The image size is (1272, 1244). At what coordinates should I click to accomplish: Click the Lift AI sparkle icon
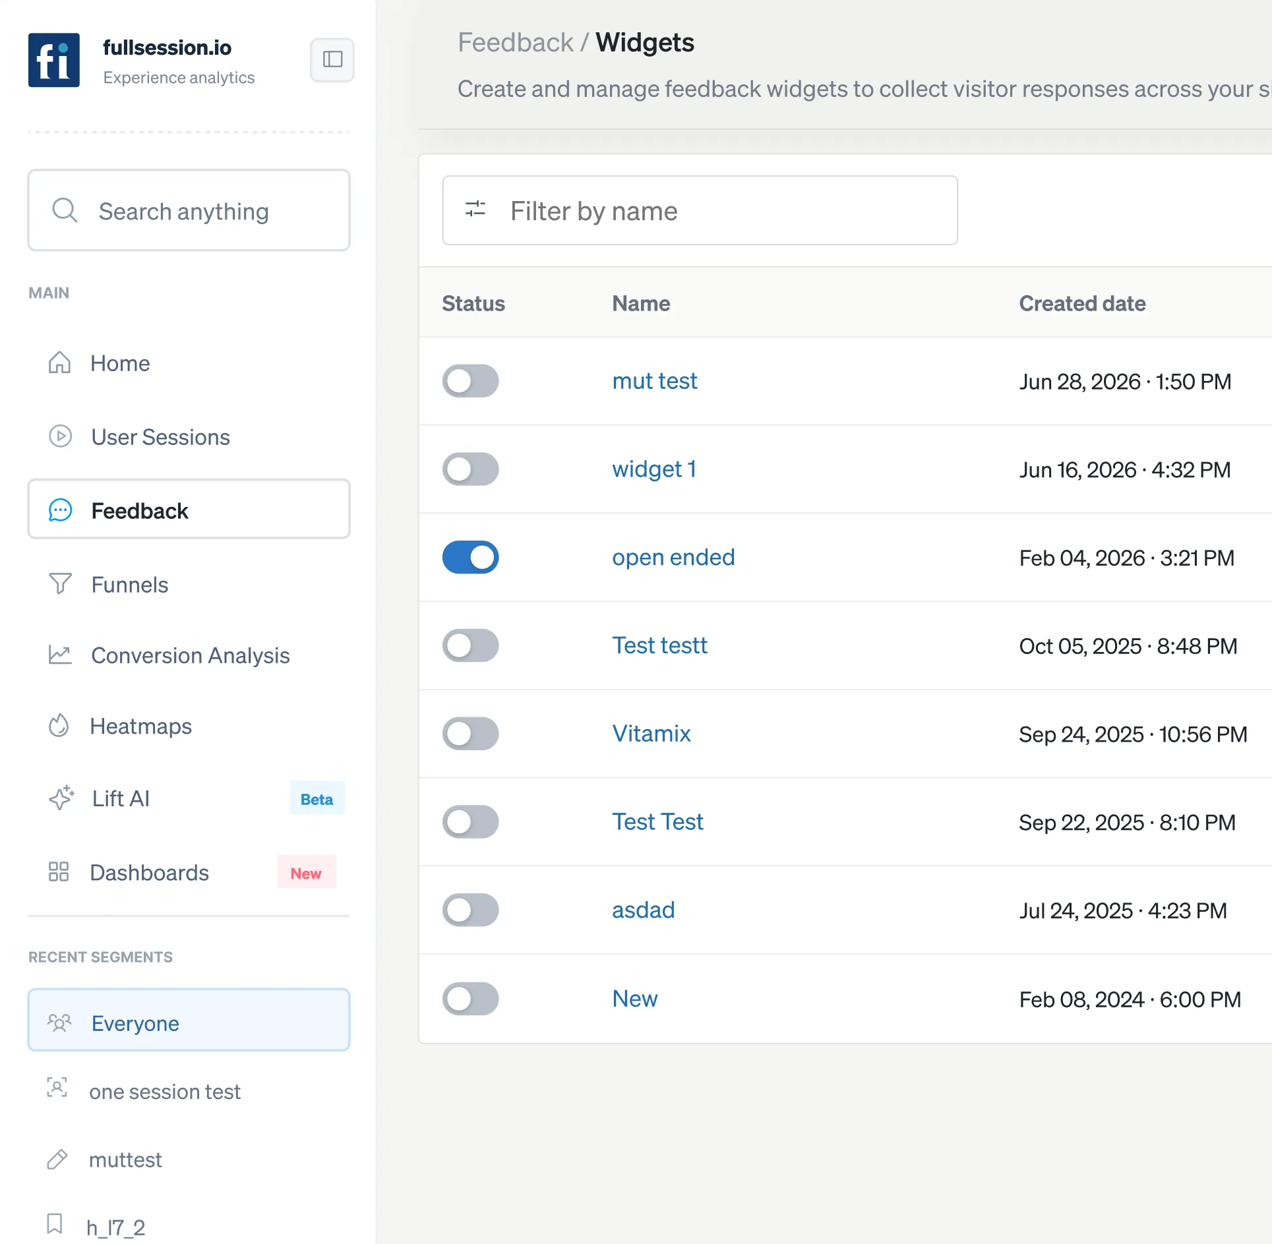[61, 798]
